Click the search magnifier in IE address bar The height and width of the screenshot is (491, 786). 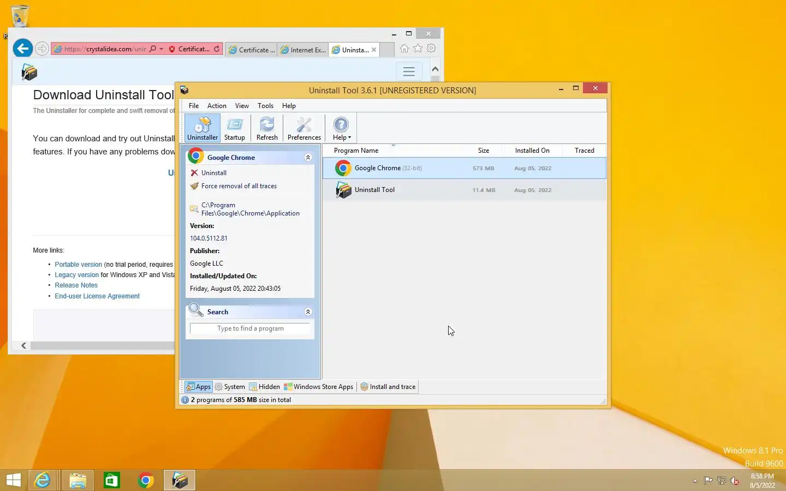(x=153, y=49)
